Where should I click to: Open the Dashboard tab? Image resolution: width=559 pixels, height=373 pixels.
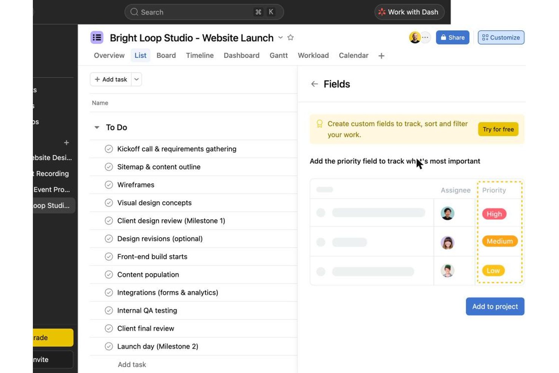tap(241, 56)
